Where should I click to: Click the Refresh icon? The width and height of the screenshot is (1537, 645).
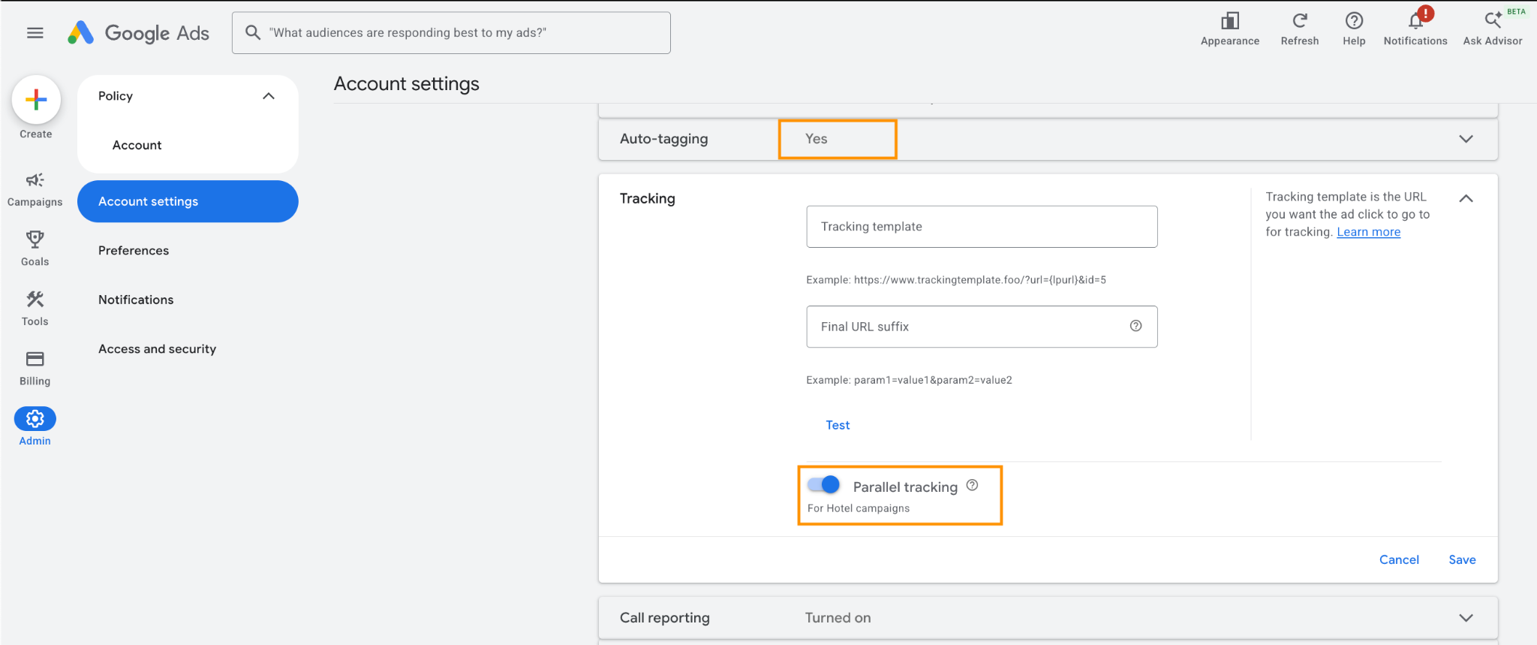1300,20
